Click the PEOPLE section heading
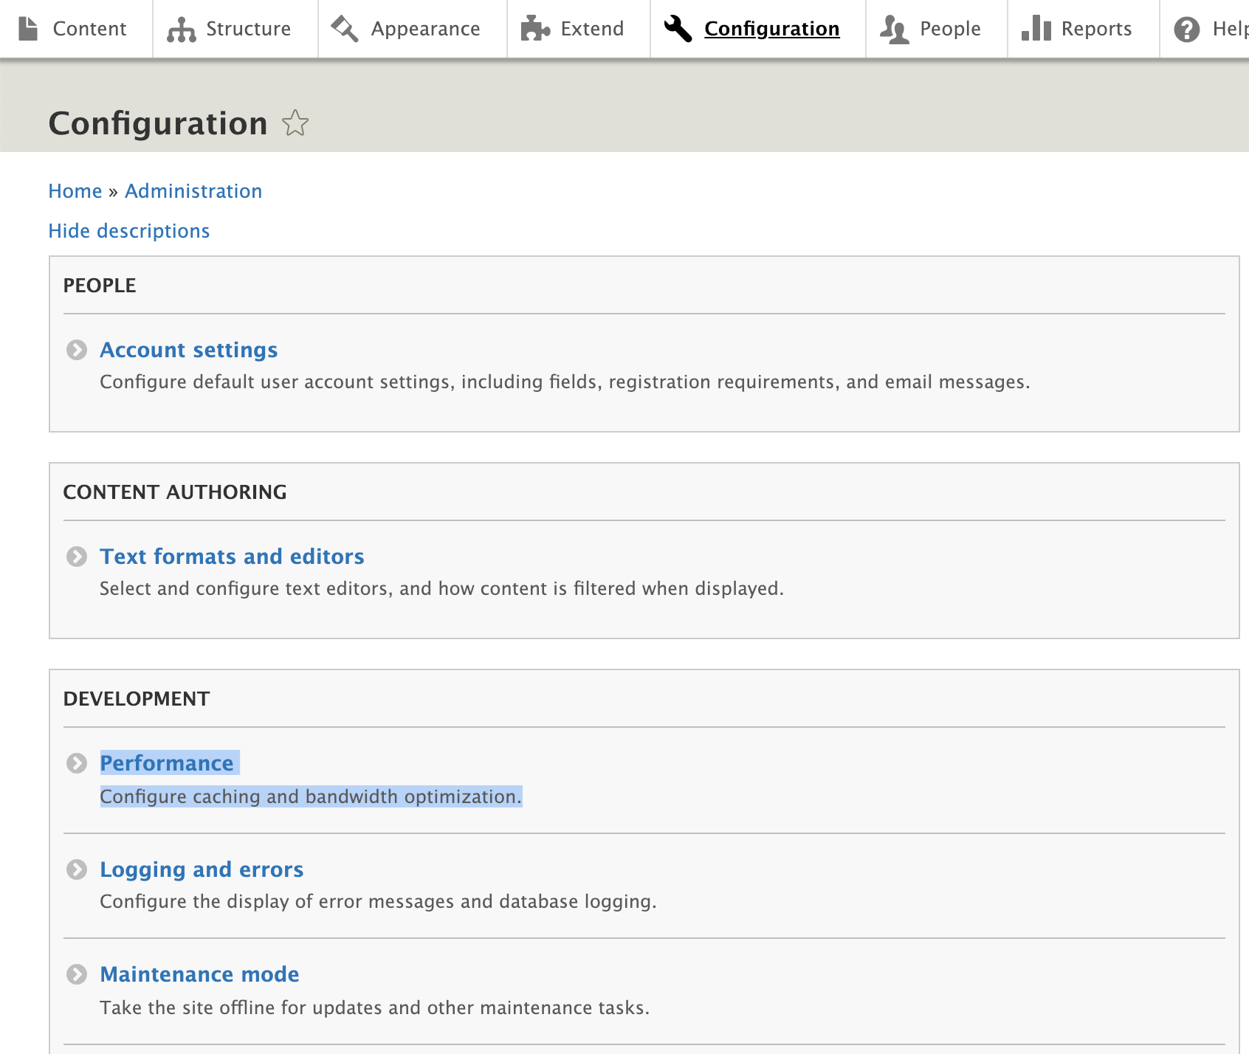Image resolution: width=1249 pixels, height=1054 pixels. (100, 286)
